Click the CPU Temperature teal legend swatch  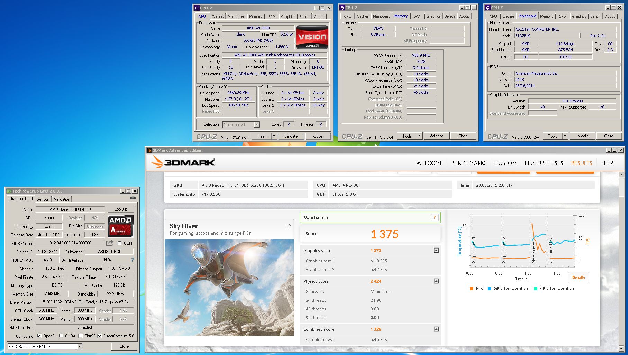[536, 289]
